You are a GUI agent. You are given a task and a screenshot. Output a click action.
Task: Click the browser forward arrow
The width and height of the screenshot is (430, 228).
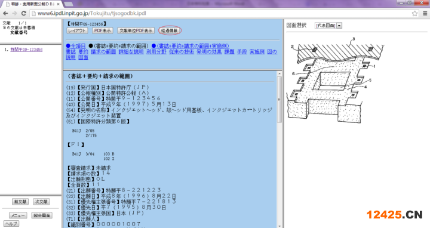(14, 13)
